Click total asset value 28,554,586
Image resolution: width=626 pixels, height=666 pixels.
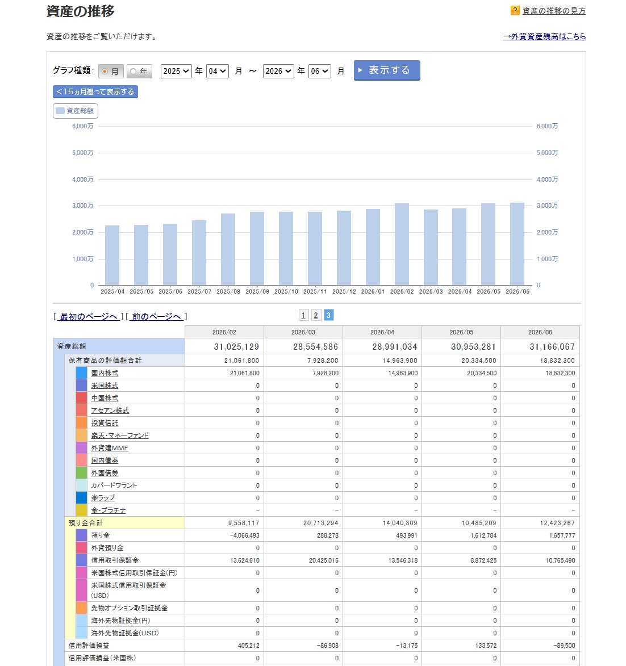[x=315, y=346]
